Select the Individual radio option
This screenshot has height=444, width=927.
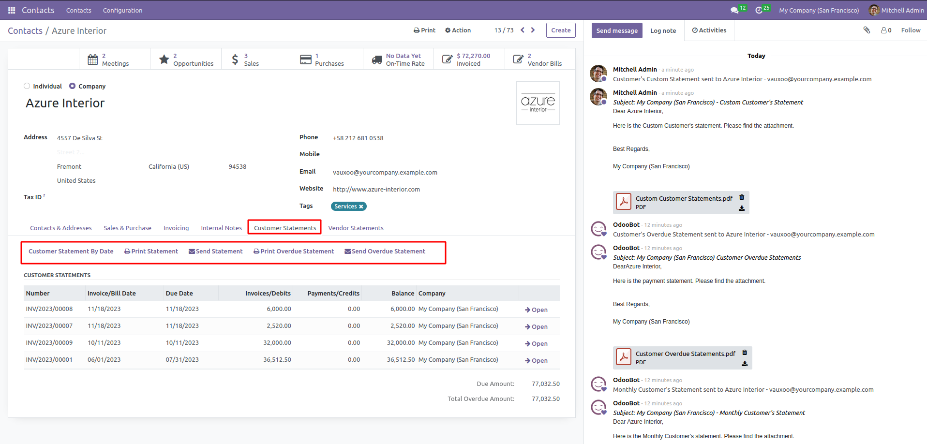(x=27, y=86)
